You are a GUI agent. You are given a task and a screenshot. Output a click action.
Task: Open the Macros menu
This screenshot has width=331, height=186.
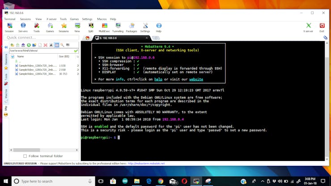point(102,19)
